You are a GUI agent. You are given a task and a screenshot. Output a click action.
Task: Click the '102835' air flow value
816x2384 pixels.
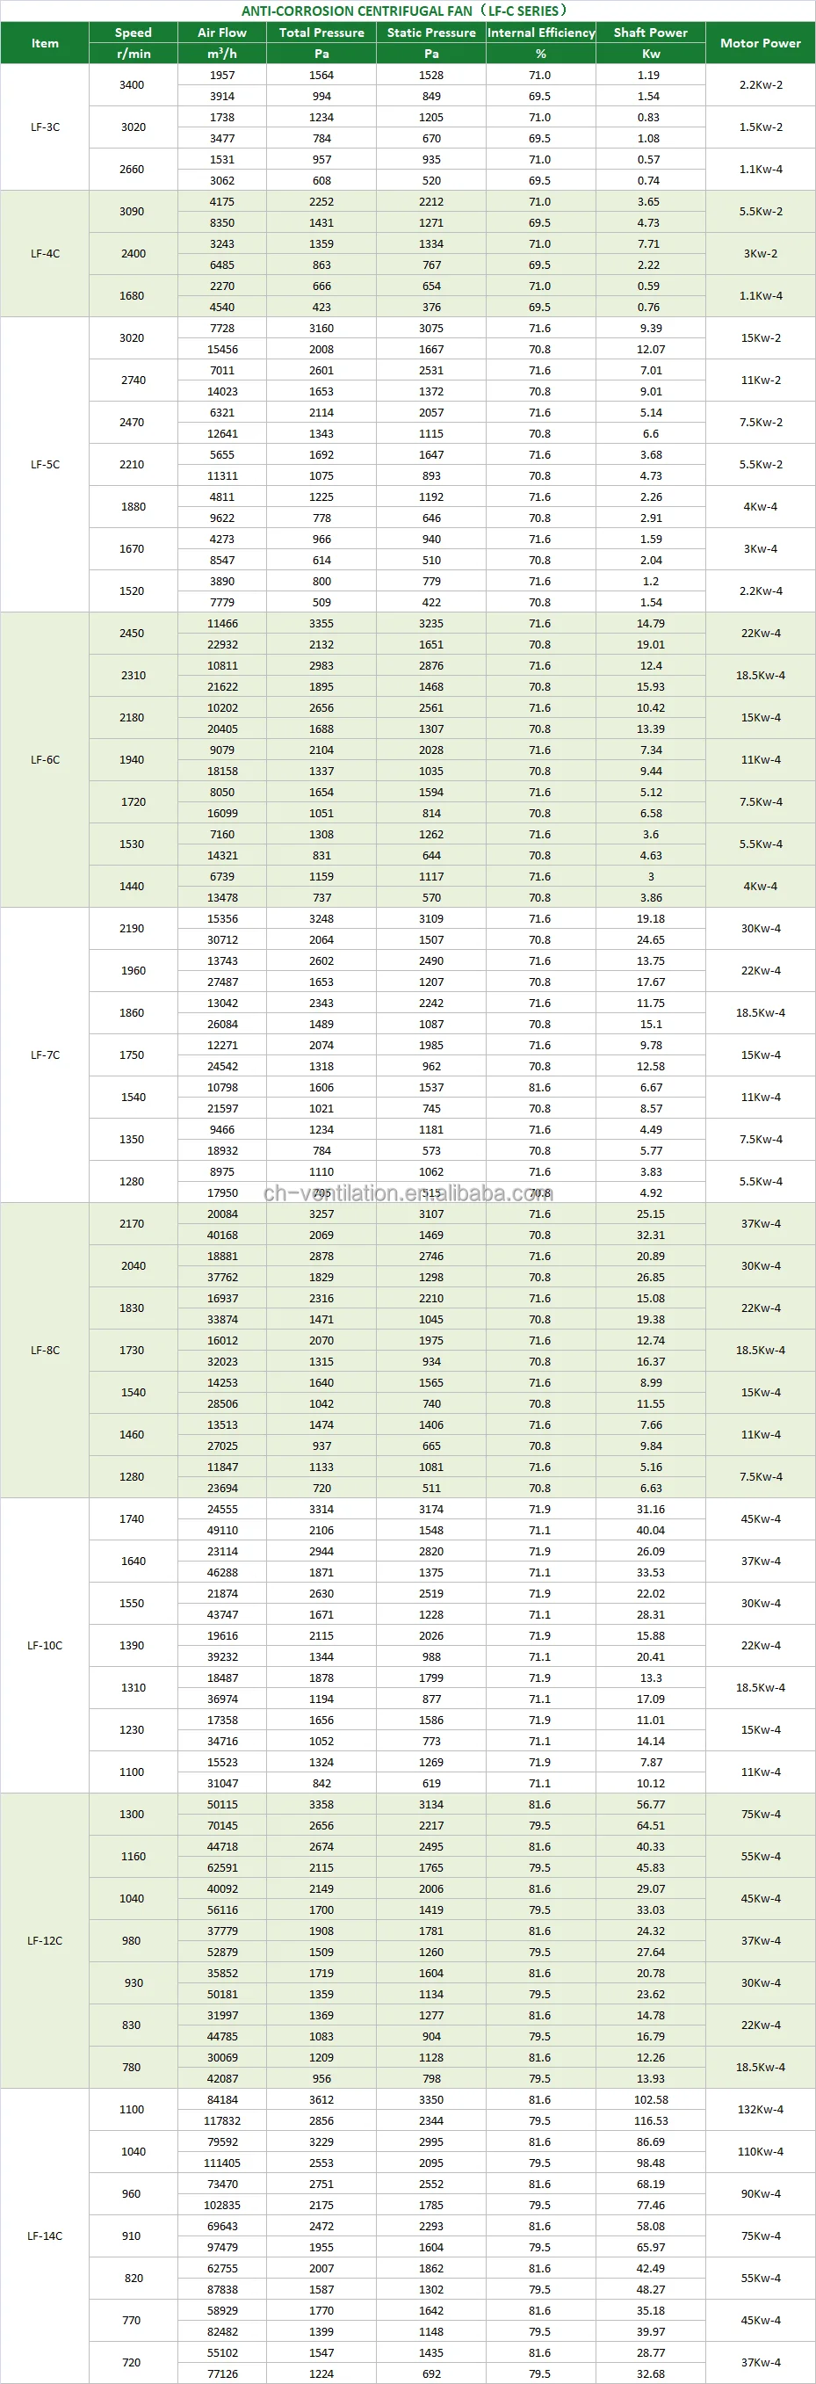[222, 2206]
